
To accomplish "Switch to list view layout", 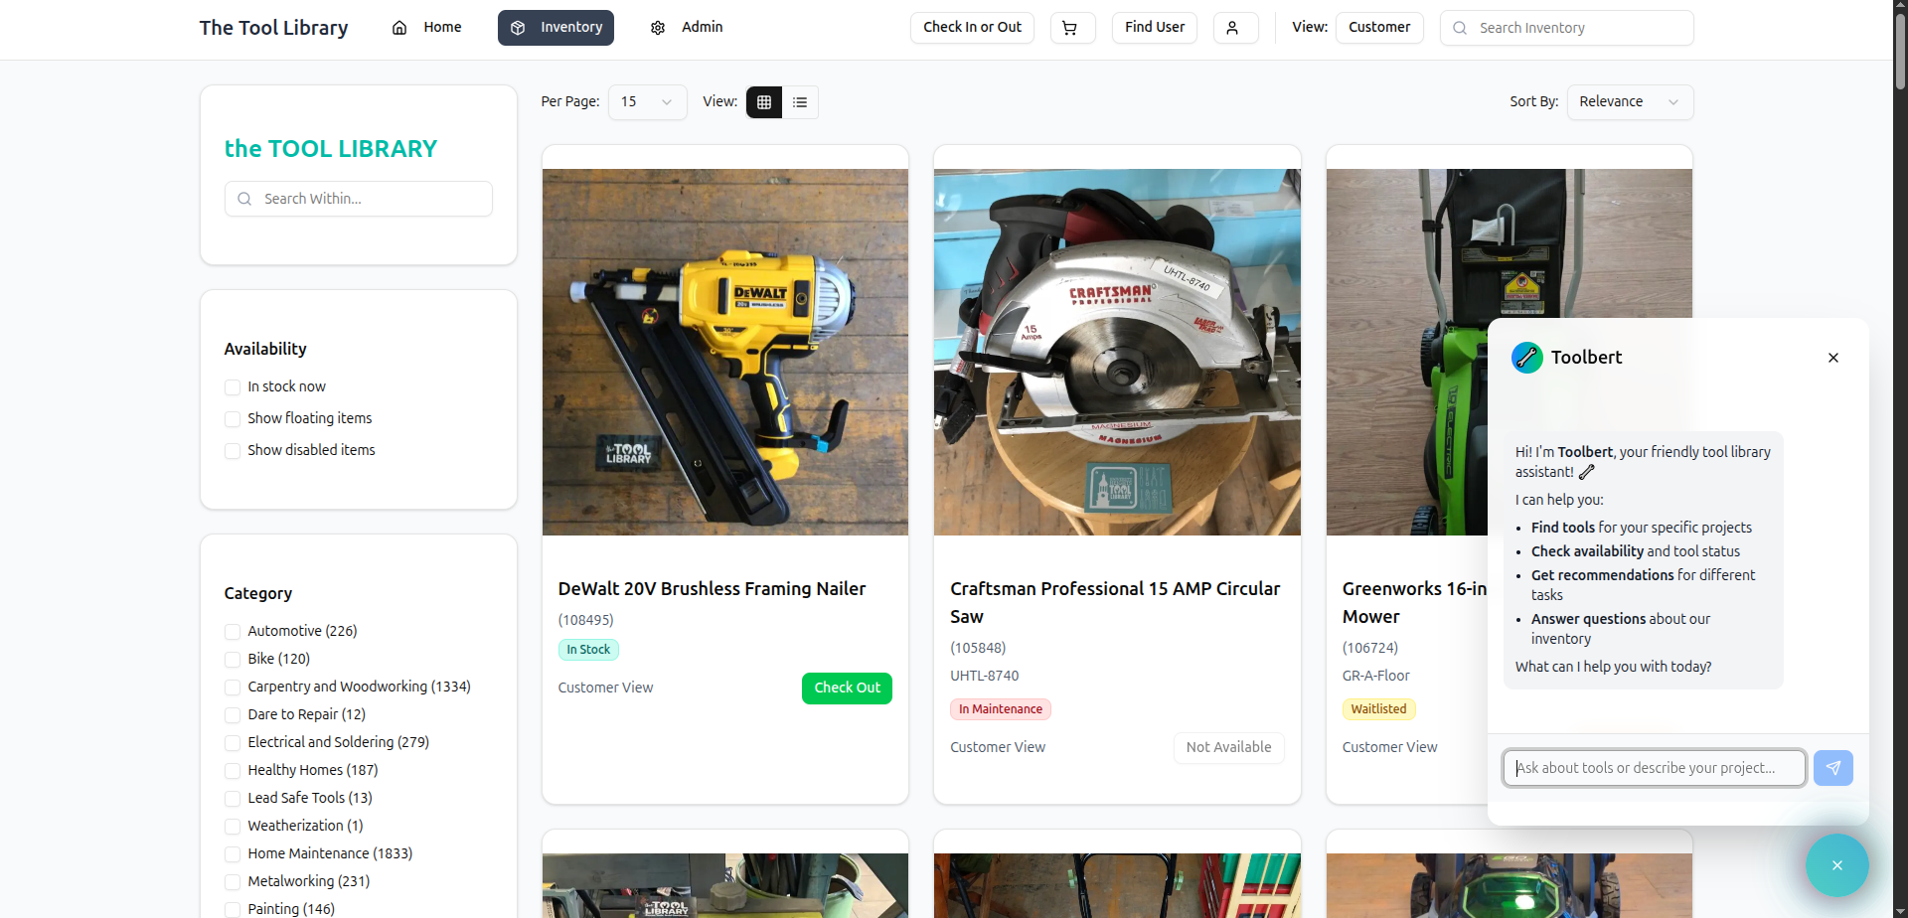I will pyautogui.click(x=800, y=102).
